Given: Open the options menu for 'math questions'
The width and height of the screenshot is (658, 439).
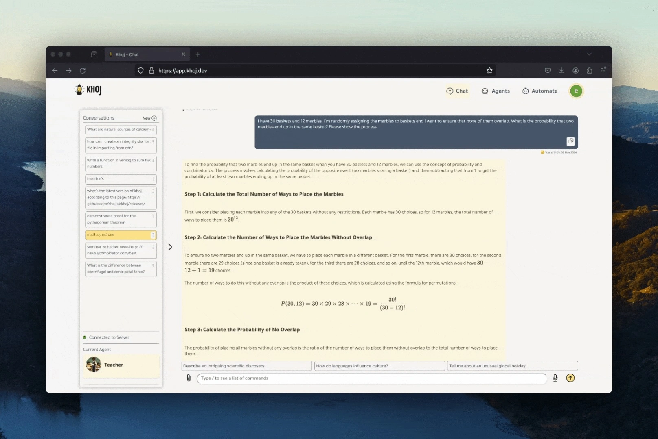Looking at the screenshot, I should click(154, 235).
